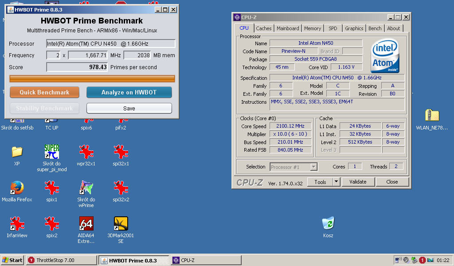454x266 pixels.
Task: Switch to the Graphics tab
Action: (x=354, y=28)
